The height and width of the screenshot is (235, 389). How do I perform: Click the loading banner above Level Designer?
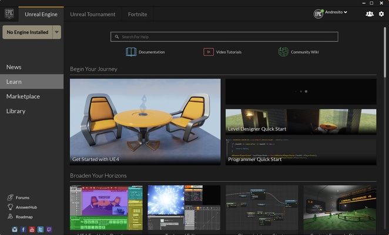point(301,92)
